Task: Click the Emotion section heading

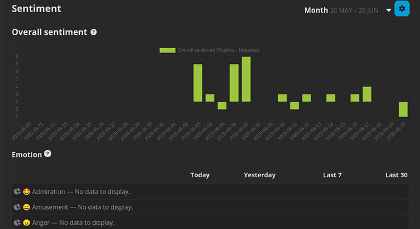Action: coord(27,155)
